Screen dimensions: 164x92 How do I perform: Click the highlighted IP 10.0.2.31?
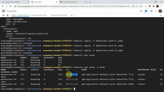72,74
